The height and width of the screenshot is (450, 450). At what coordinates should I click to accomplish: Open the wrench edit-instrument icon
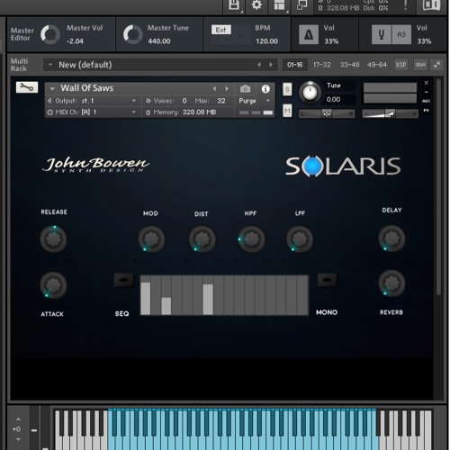point(27,87)
